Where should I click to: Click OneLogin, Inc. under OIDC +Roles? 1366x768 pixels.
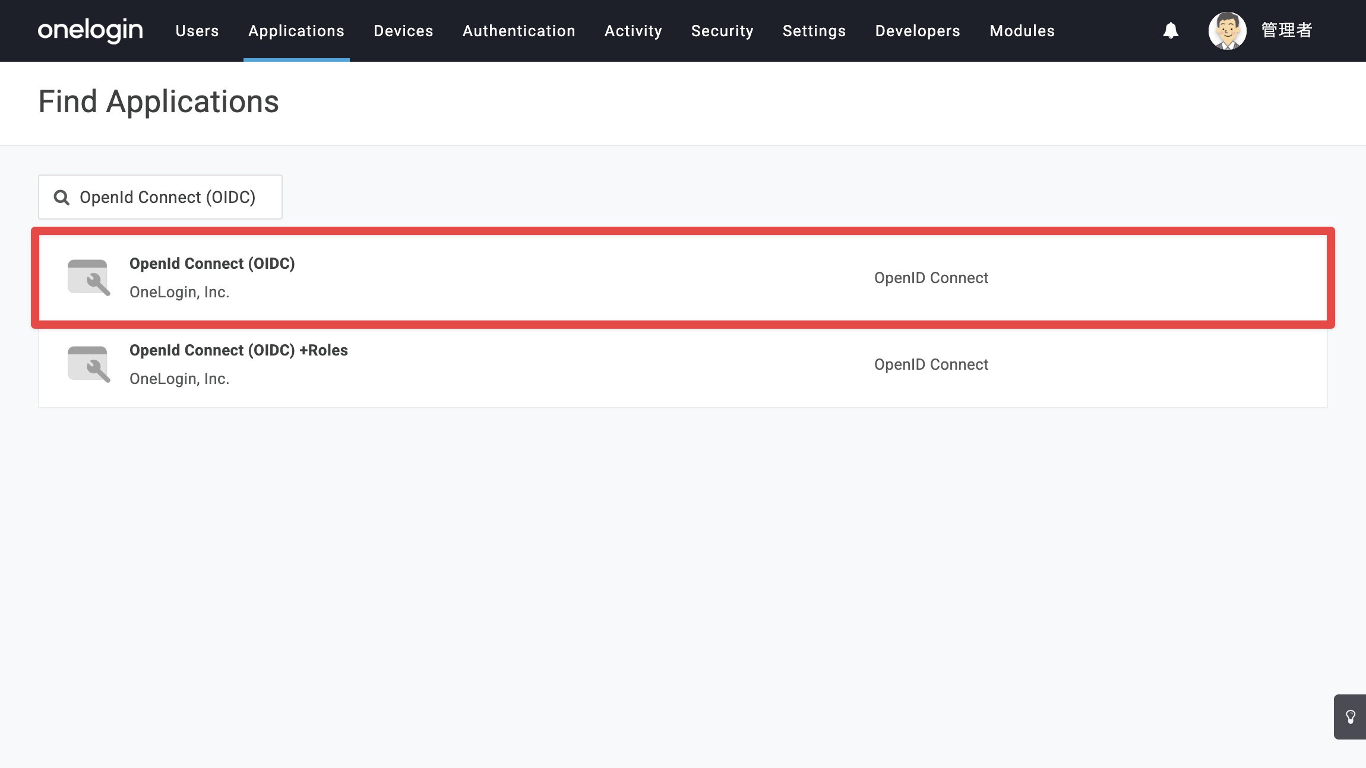pos(179,379)
